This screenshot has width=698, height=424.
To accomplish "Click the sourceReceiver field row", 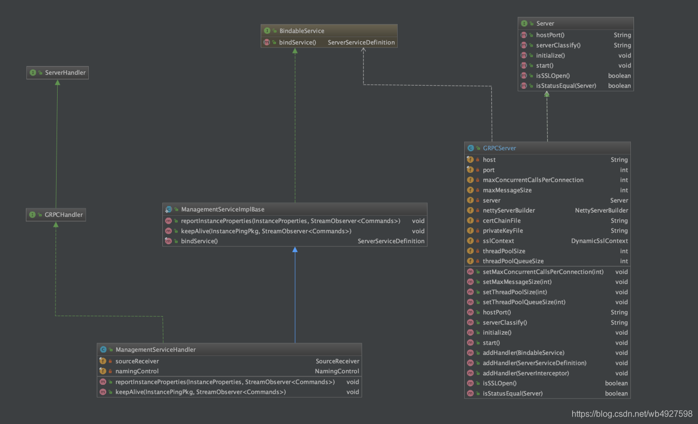I will point(229,361).
